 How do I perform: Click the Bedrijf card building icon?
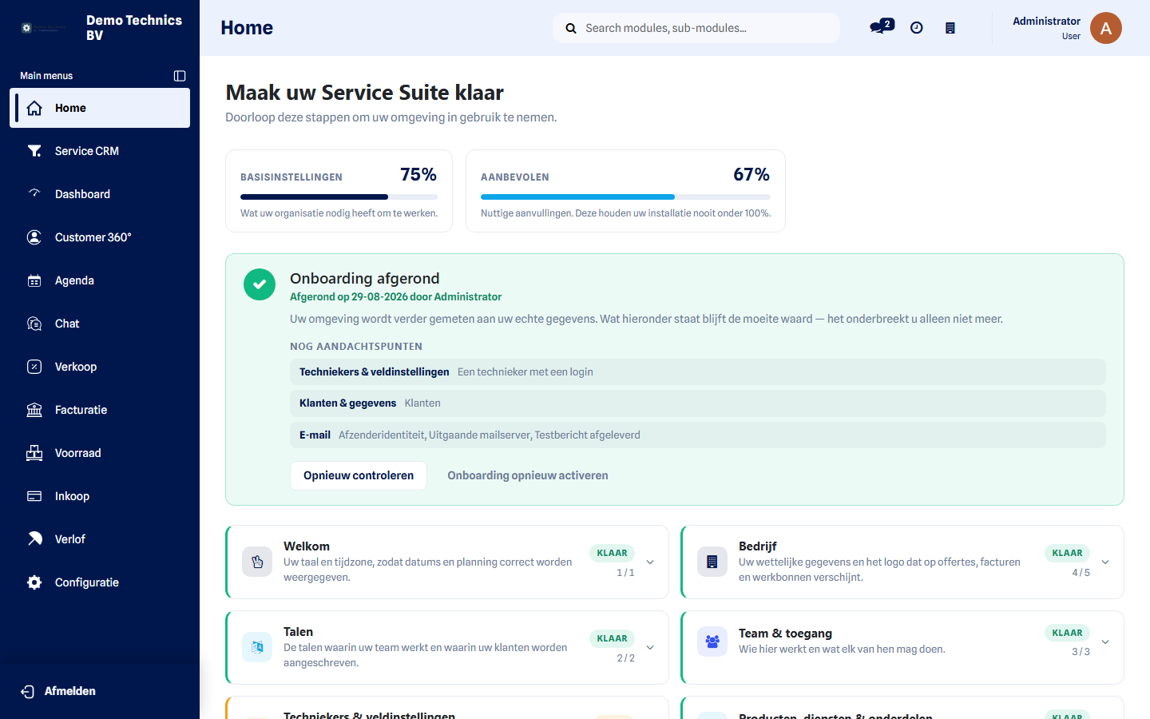pyautogui.click(x=712, y=562)
